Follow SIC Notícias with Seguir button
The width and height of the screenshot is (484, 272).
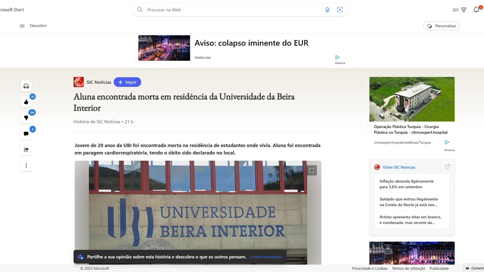[x=127, y=82]
